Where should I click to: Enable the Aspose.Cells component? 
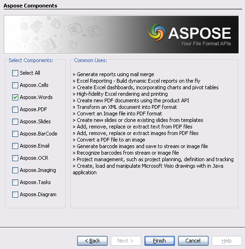[x=15, y=85]
